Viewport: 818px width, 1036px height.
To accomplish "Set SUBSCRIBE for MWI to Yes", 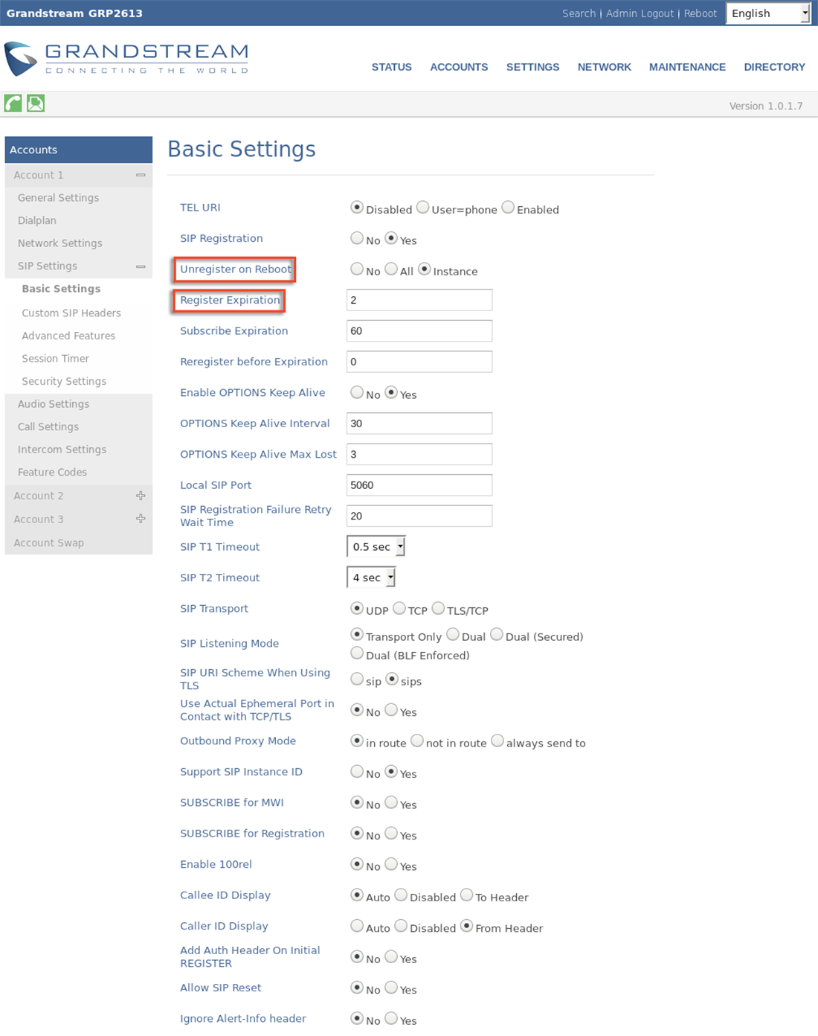I will tap(391, 803).
